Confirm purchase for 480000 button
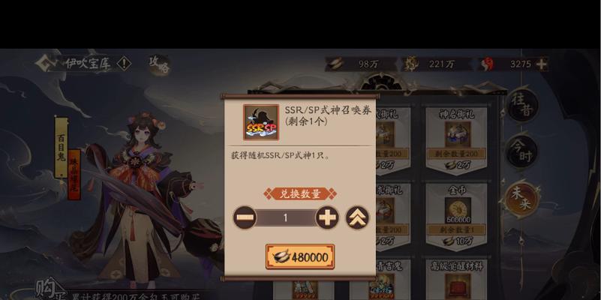601x300 pixels. click(300, 256)
